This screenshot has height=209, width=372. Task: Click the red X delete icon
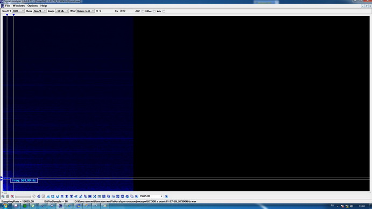(12, 196)
